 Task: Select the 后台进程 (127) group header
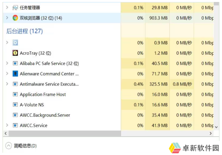pyautogui.click(x=25, y=31)
